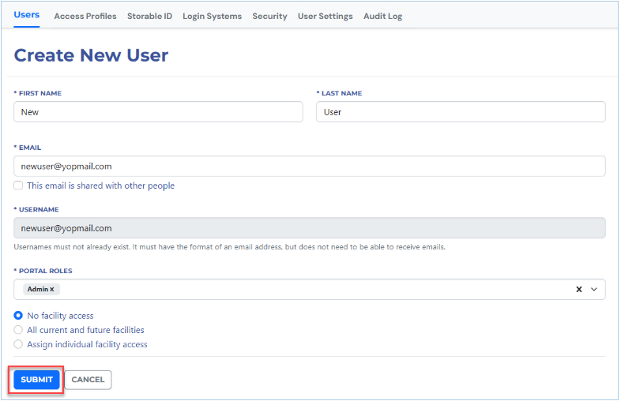Open the User Settings tab
The image size is (621, 401).
pos(325,16)
